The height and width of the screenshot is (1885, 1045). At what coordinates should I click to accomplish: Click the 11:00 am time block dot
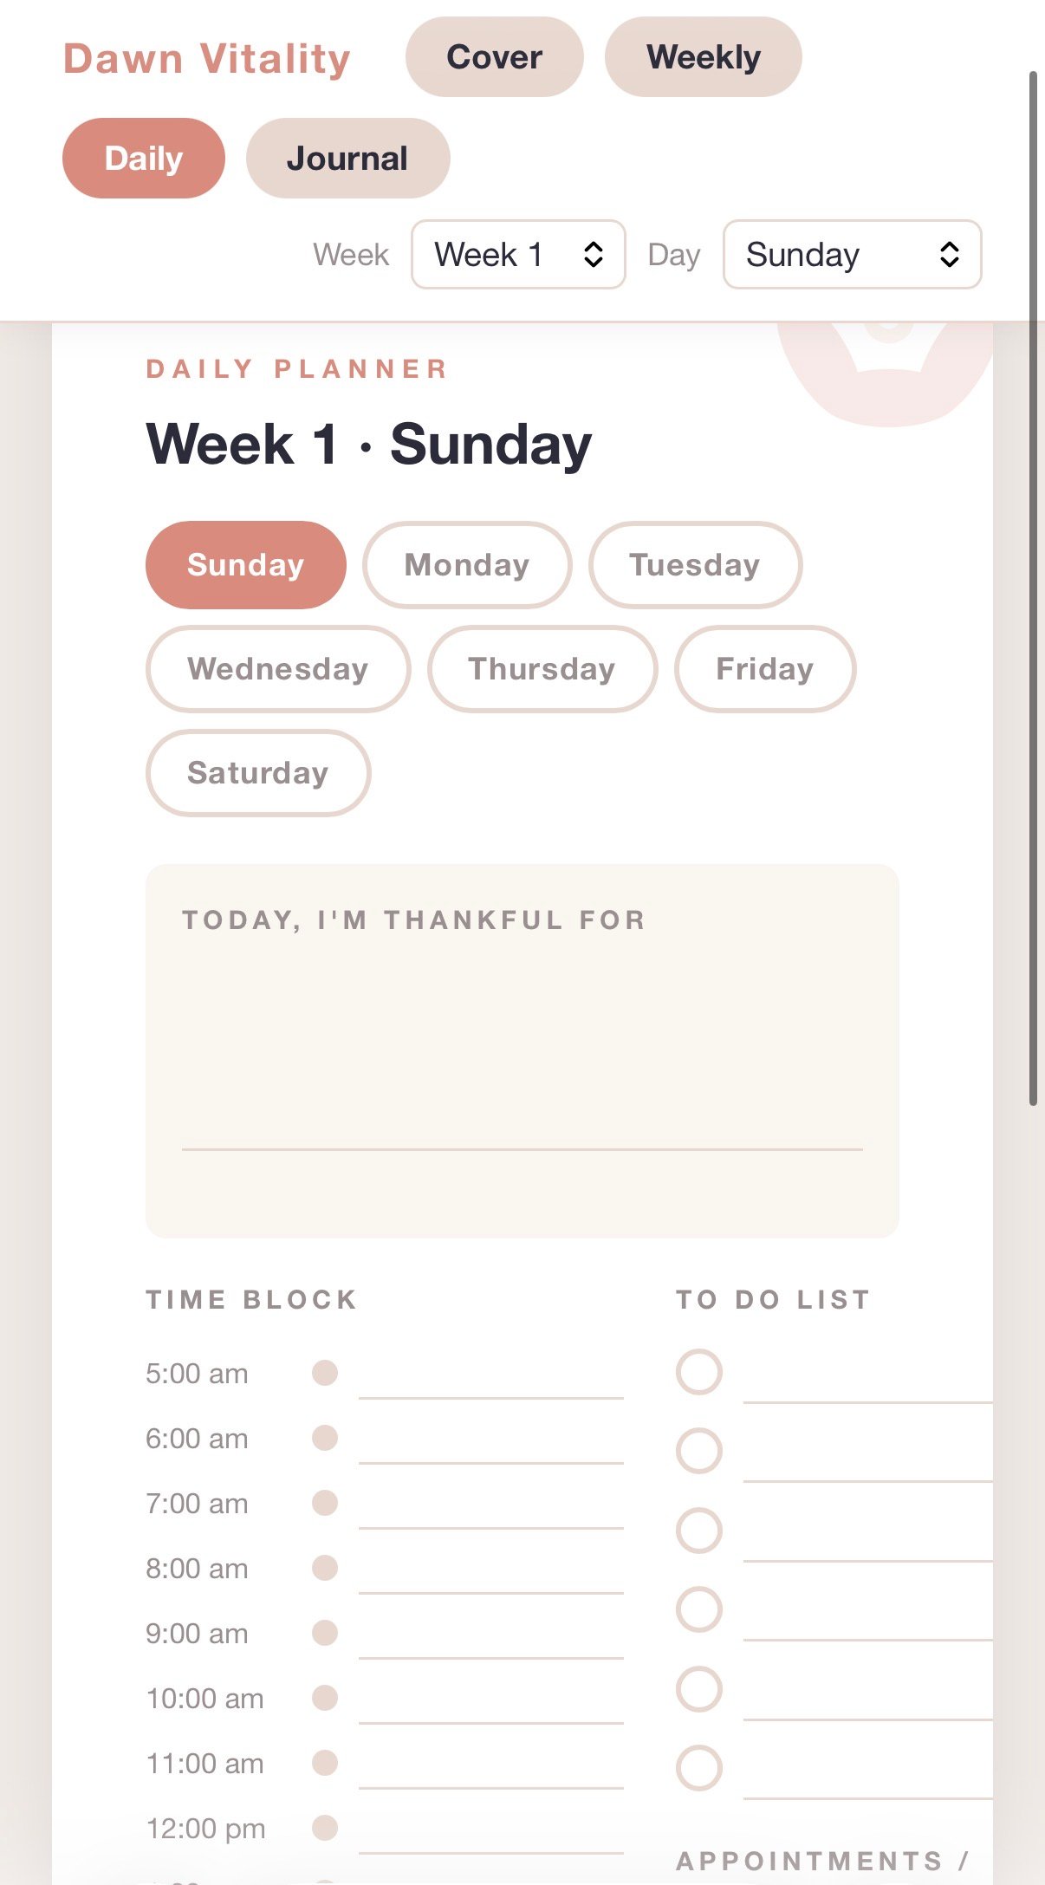325,1763
